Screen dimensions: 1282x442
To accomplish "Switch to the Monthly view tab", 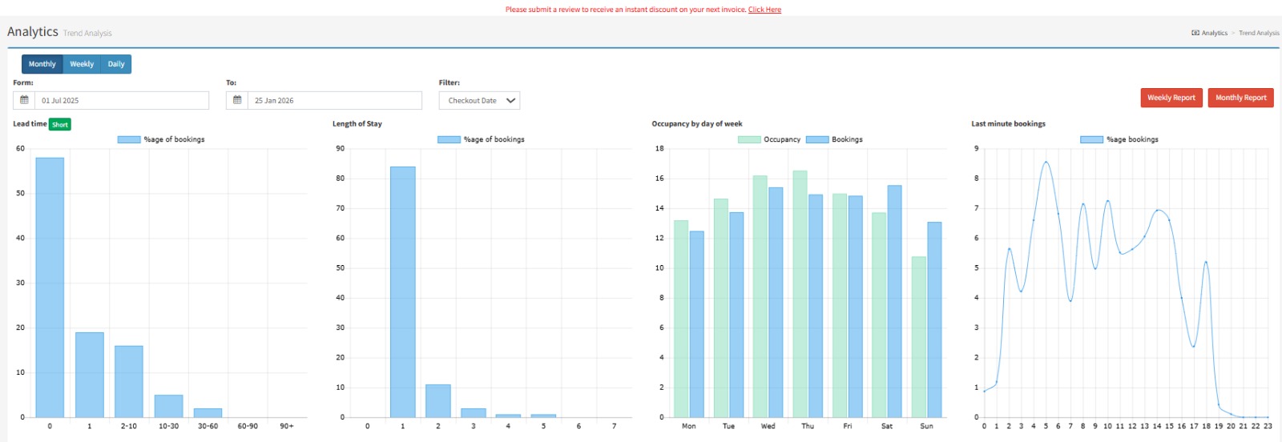I will pos(42,64).
